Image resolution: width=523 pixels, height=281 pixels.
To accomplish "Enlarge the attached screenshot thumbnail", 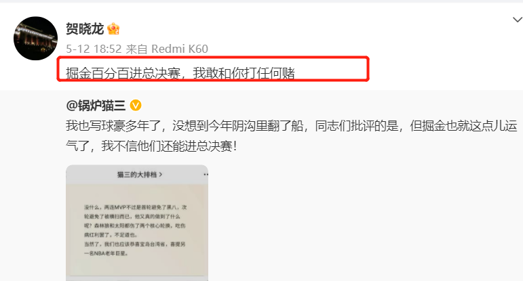I will pos(137,223).
